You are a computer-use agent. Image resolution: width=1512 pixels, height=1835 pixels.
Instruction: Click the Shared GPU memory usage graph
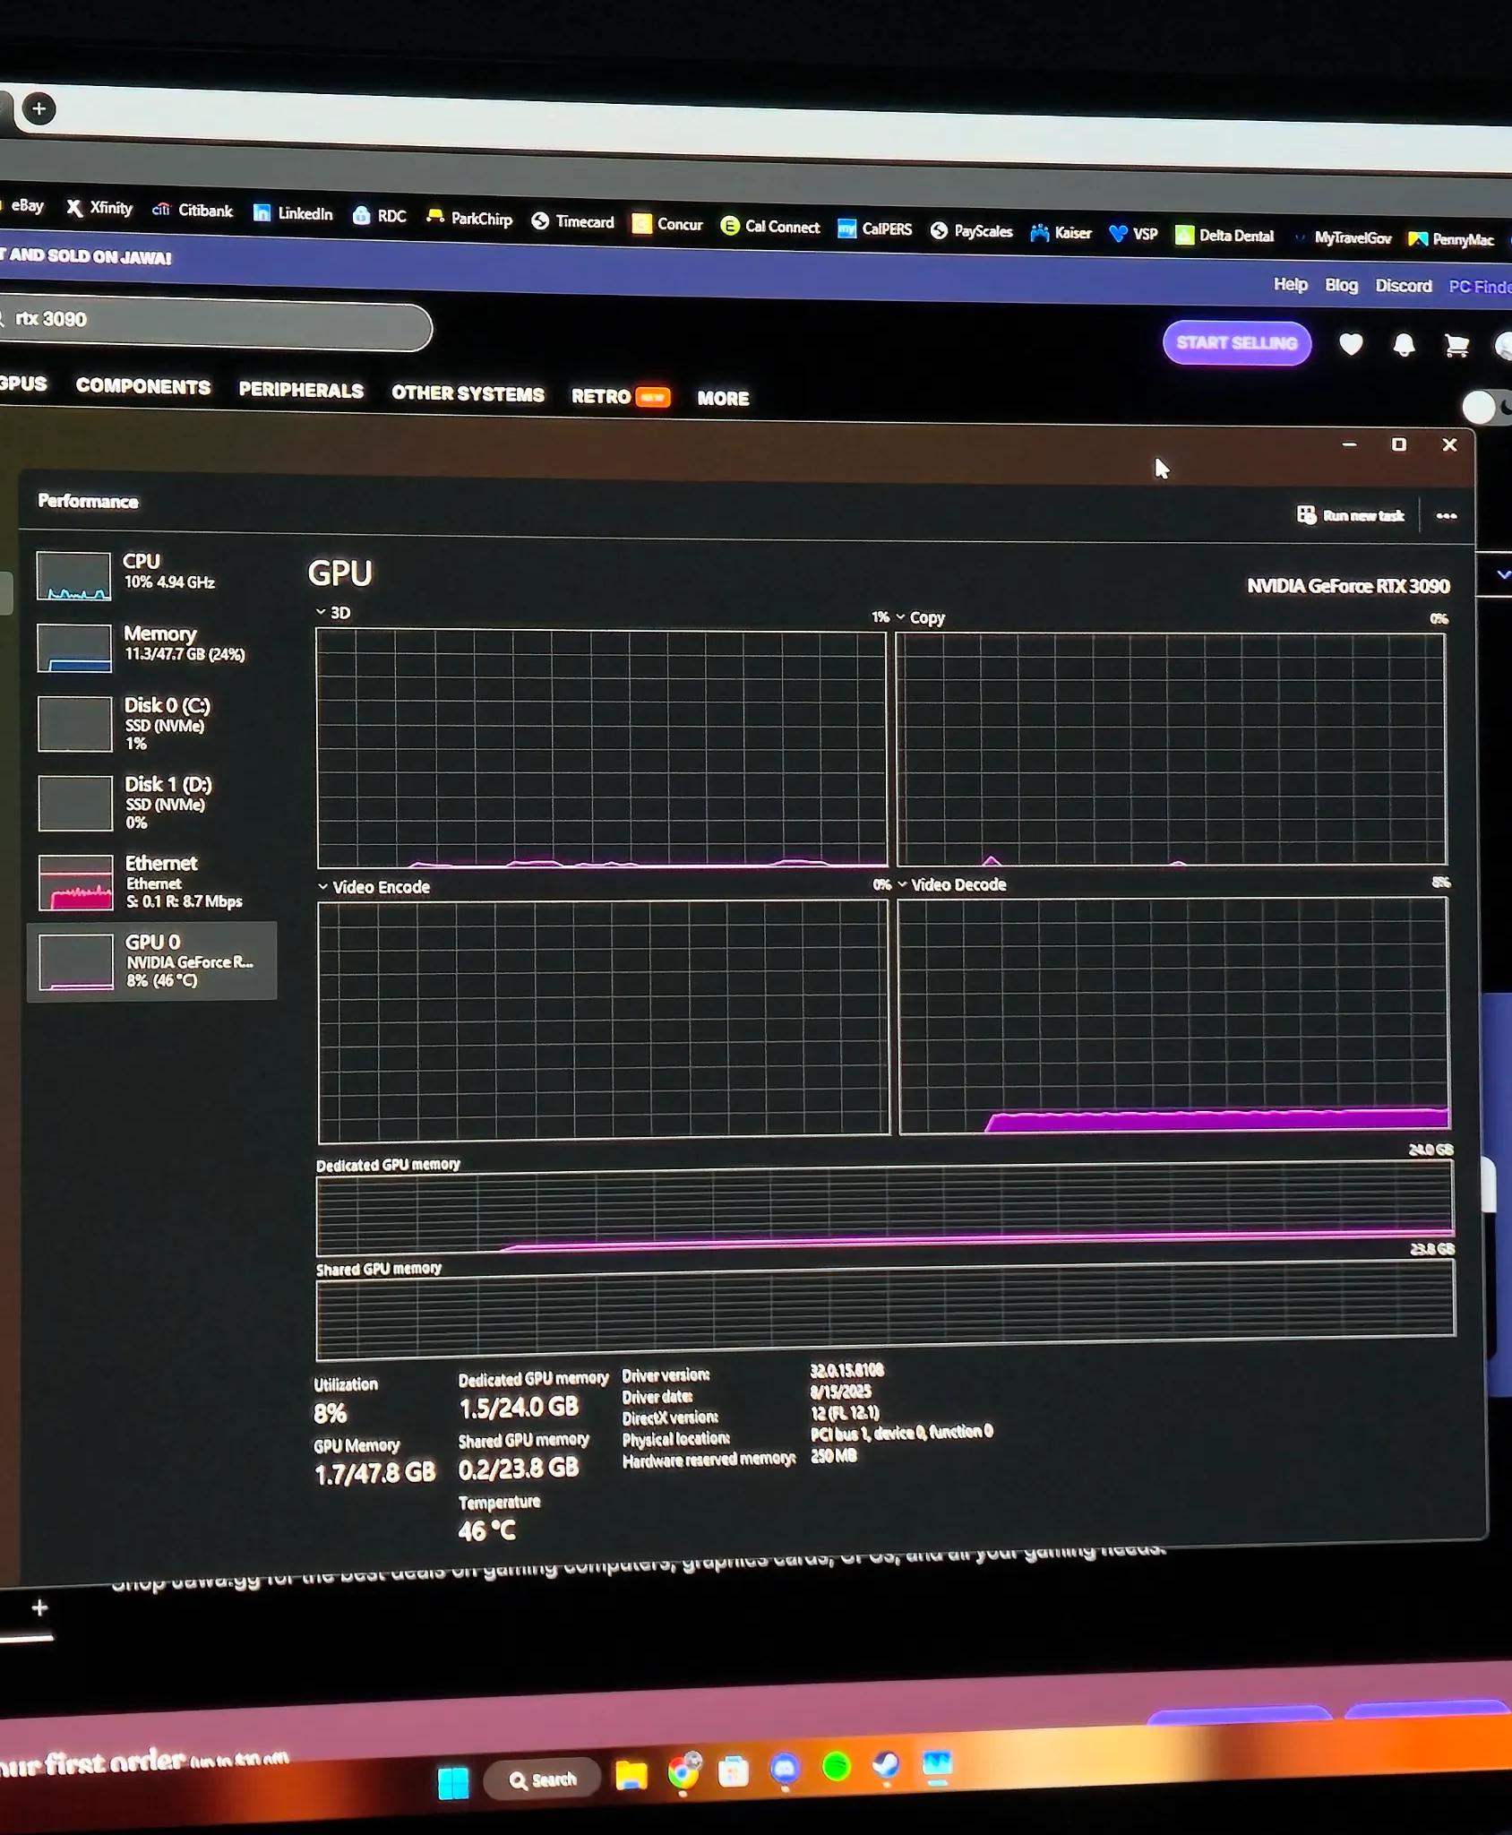pos(885,1310)
